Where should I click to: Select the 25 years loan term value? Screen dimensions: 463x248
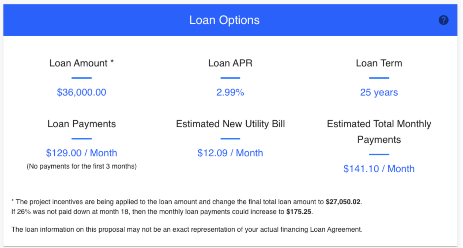tap(379, 92)
